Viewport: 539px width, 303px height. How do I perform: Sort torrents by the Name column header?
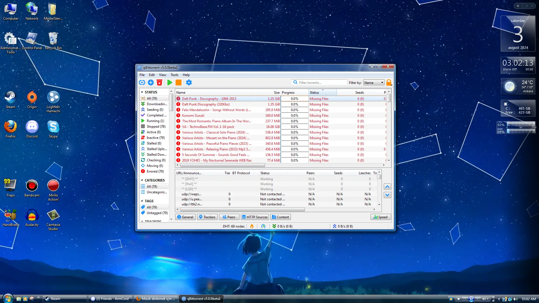(x=214, y=92)
